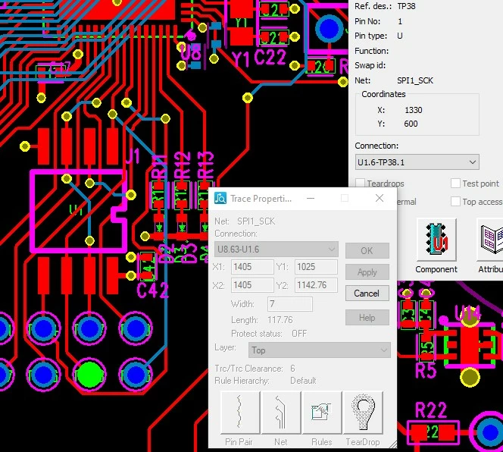Click OK in Trace Properties dialog
The width and height of the screenshot is (503, 452).
coord(367,250)
